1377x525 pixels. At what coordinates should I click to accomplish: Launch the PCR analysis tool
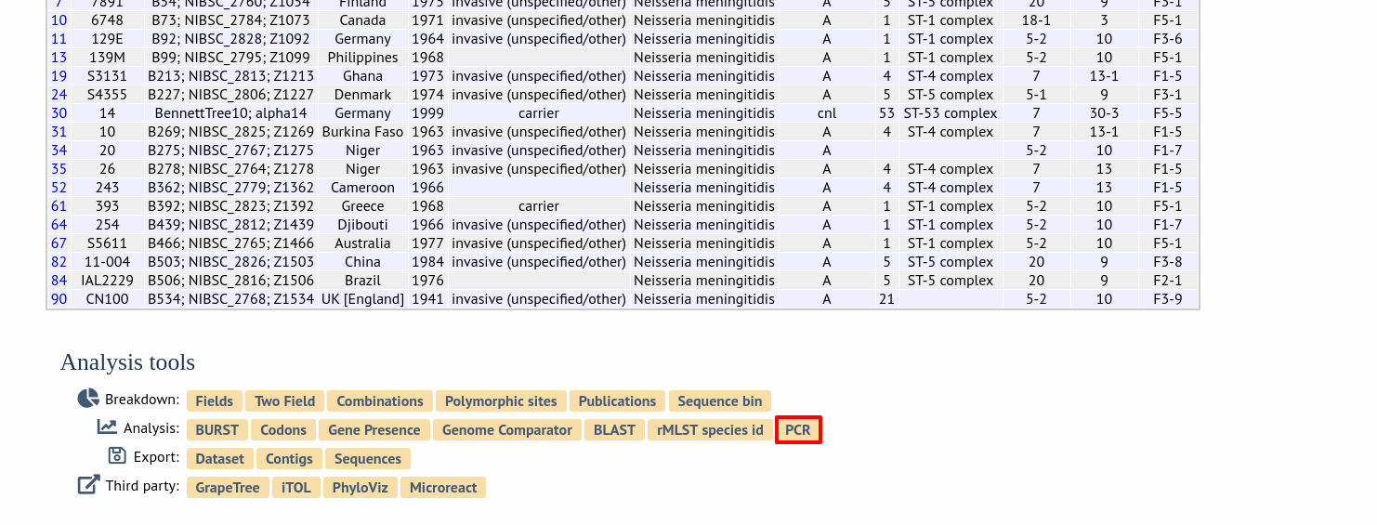click(x=798, y=430)
